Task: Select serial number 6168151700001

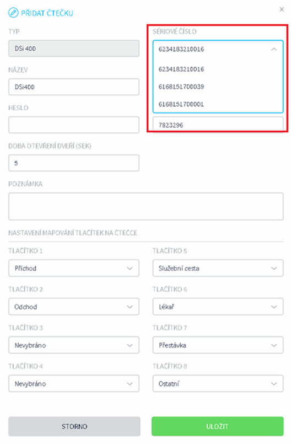Action: pyautogui.click(x=181, y=104)
